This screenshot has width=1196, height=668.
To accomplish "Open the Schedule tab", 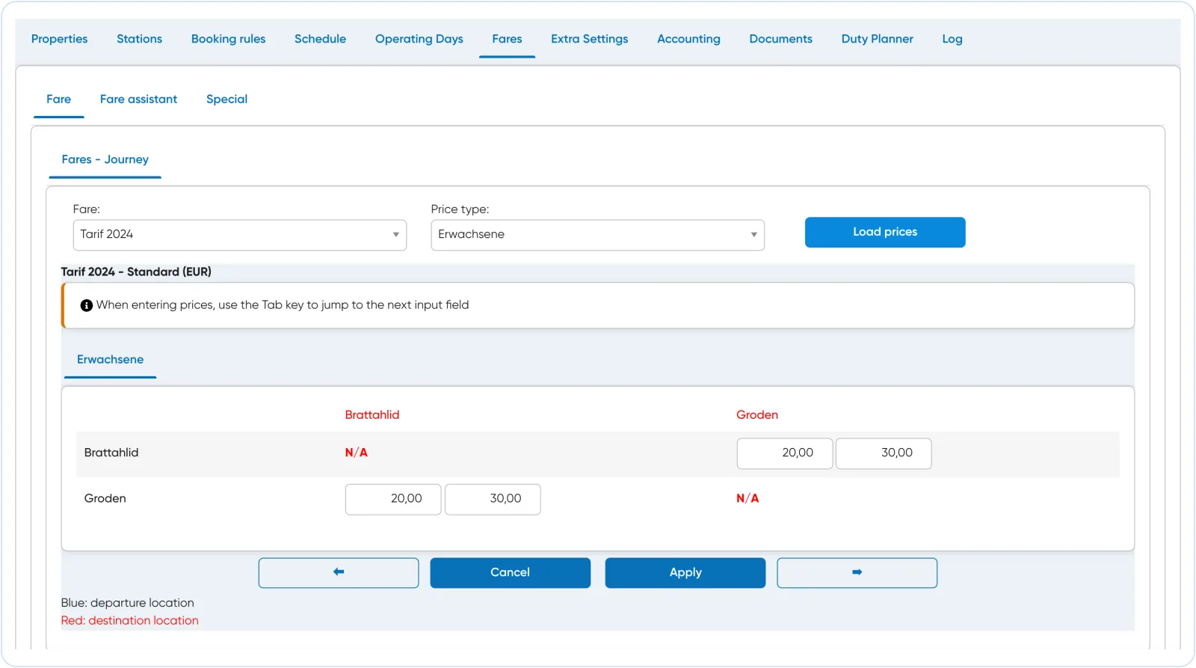I will [x=320, y=39].
